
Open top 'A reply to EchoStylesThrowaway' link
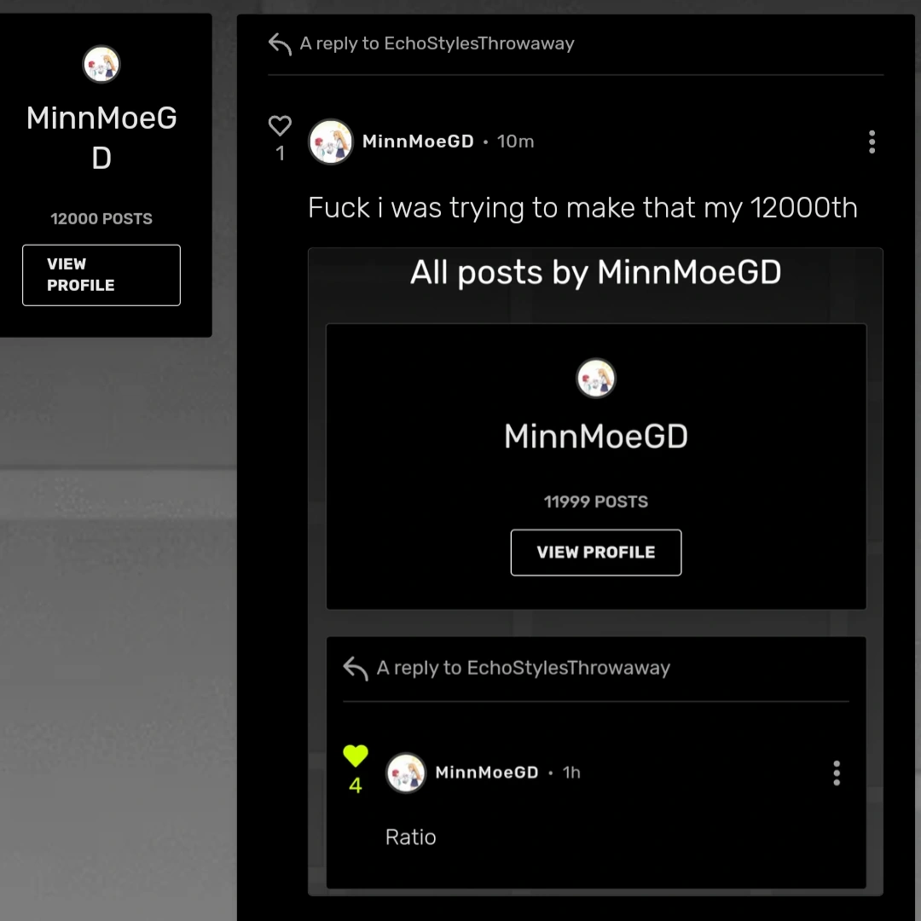tap(437, 43)
